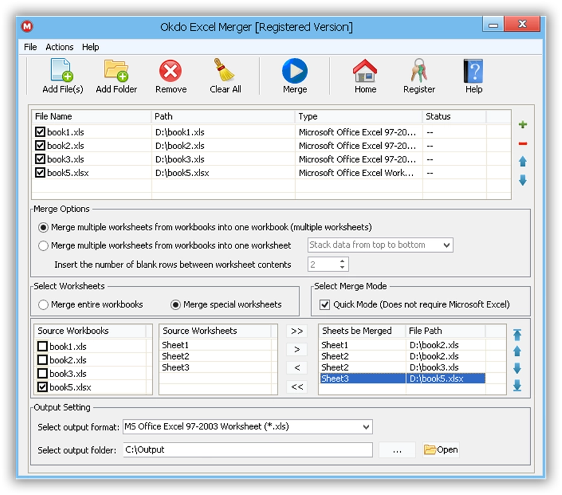Uncheck book5.xlsx in the file list

point(40,173)
